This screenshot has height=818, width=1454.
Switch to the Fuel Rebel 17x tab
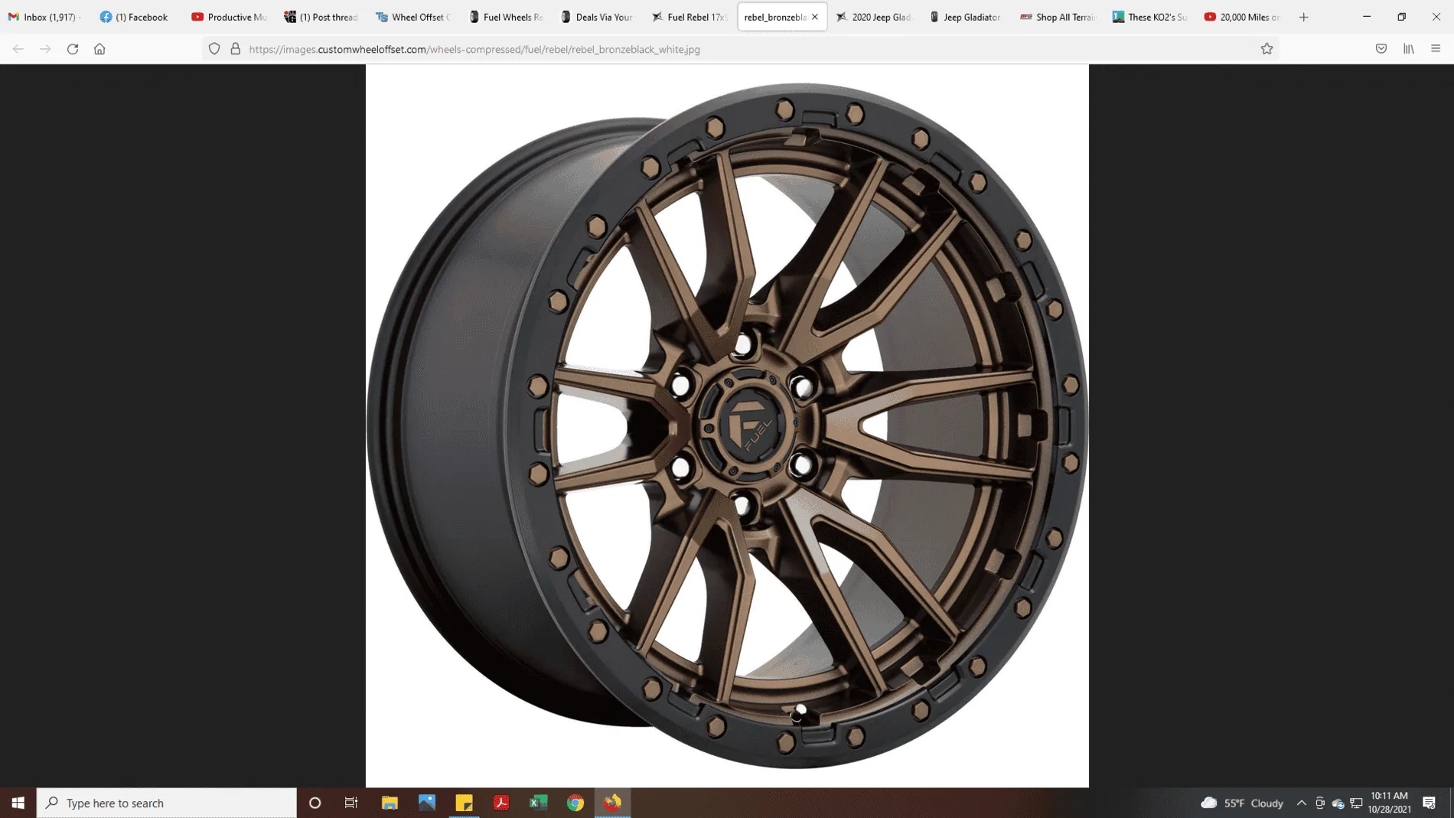pos(690,17)
